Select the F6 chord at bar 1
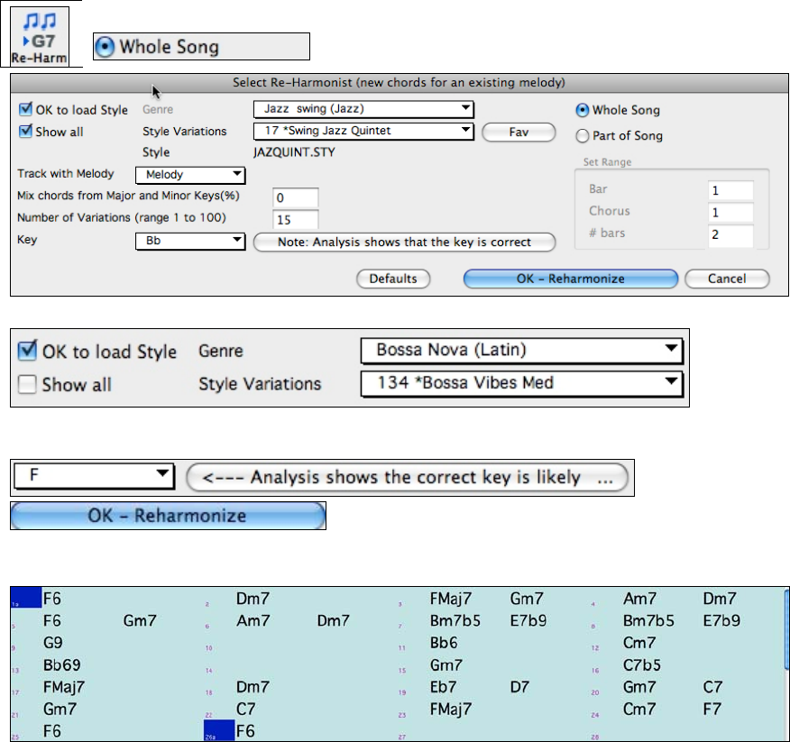 (x=52, y=598)
